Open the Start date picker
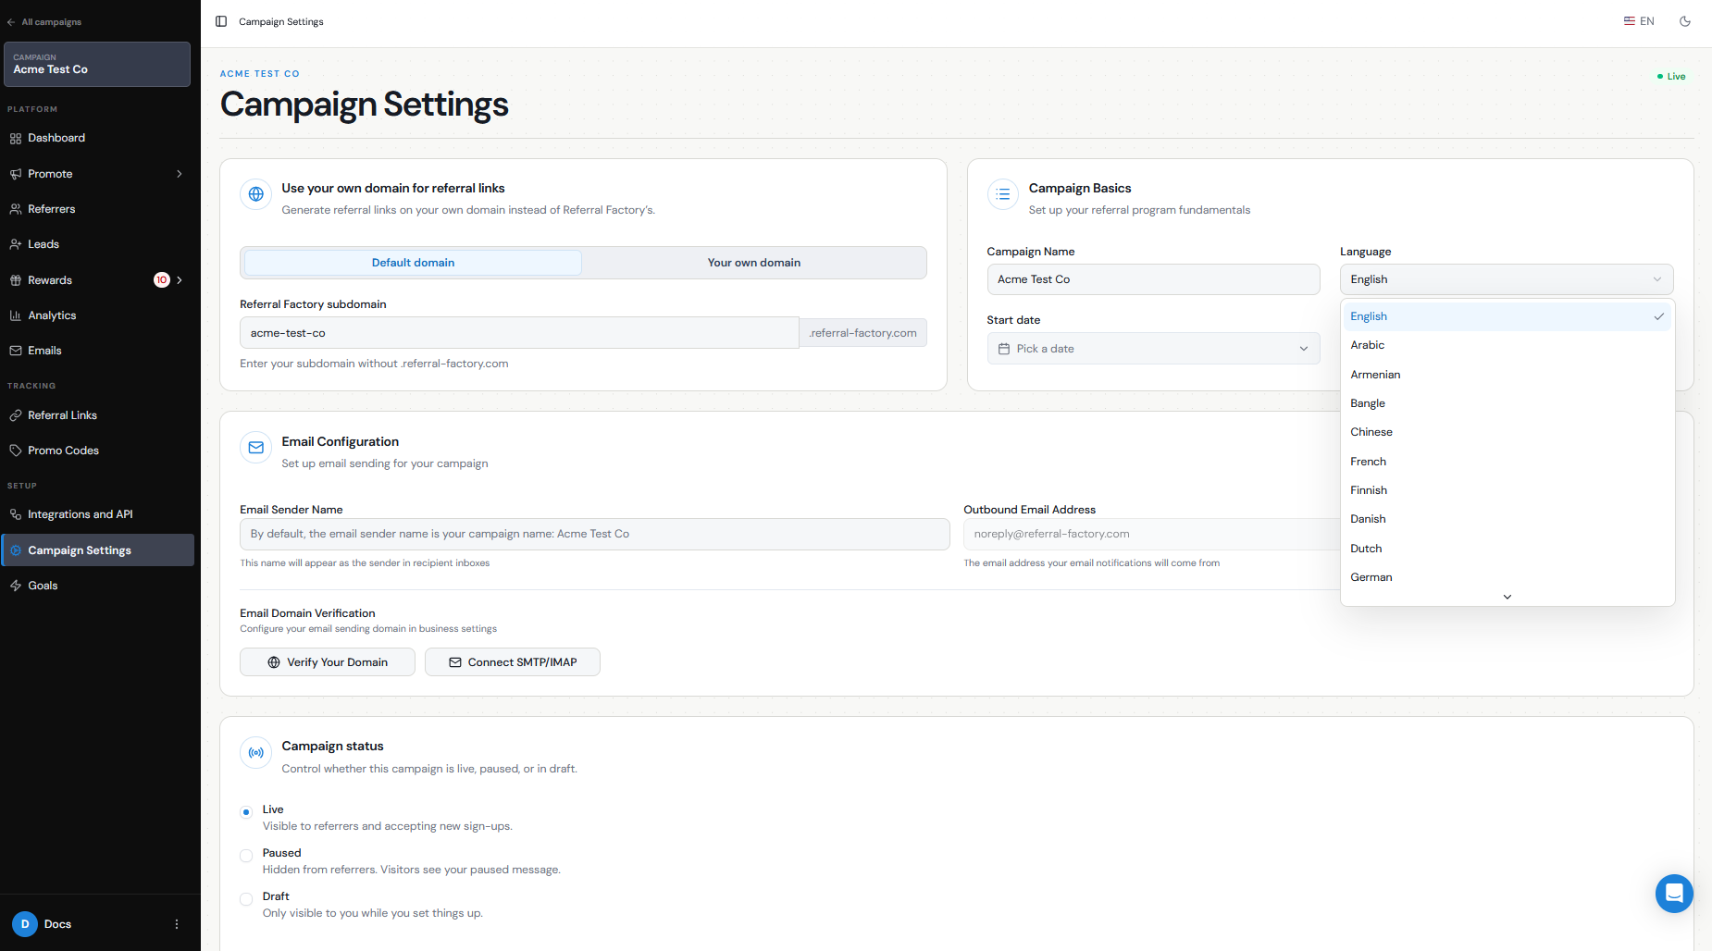Viewport: 1712px width, 951px height. tap(1153, 349)
